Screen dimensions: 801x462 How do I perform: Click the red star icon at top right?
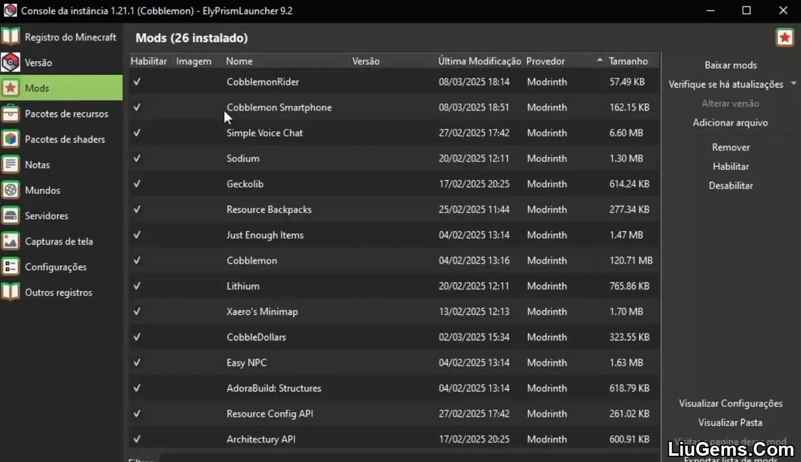(x=785, y=38)
